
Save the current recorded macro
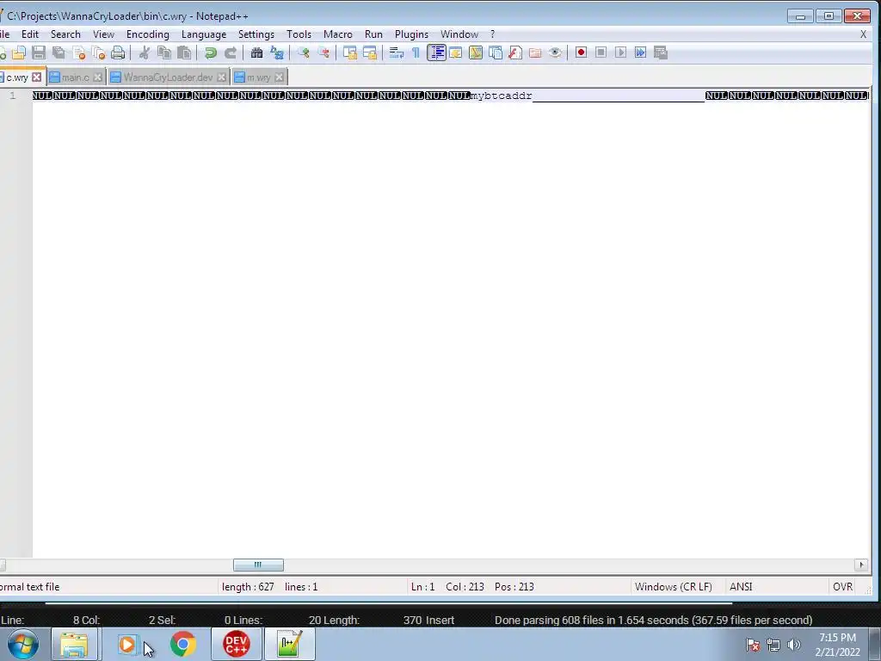click(x=661, y=53)
